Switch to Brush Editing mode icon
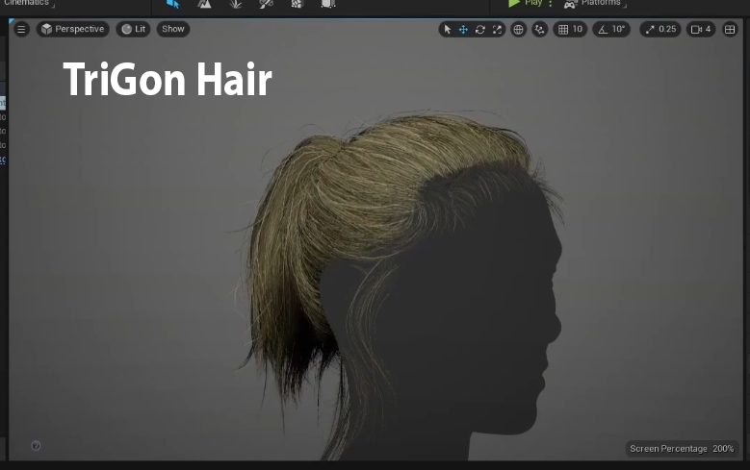The height and width of the screenshot is (470, 750). click(328, 4)
